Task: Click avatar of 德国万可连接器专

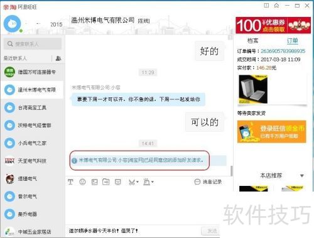Action: [x=9, y=72]
